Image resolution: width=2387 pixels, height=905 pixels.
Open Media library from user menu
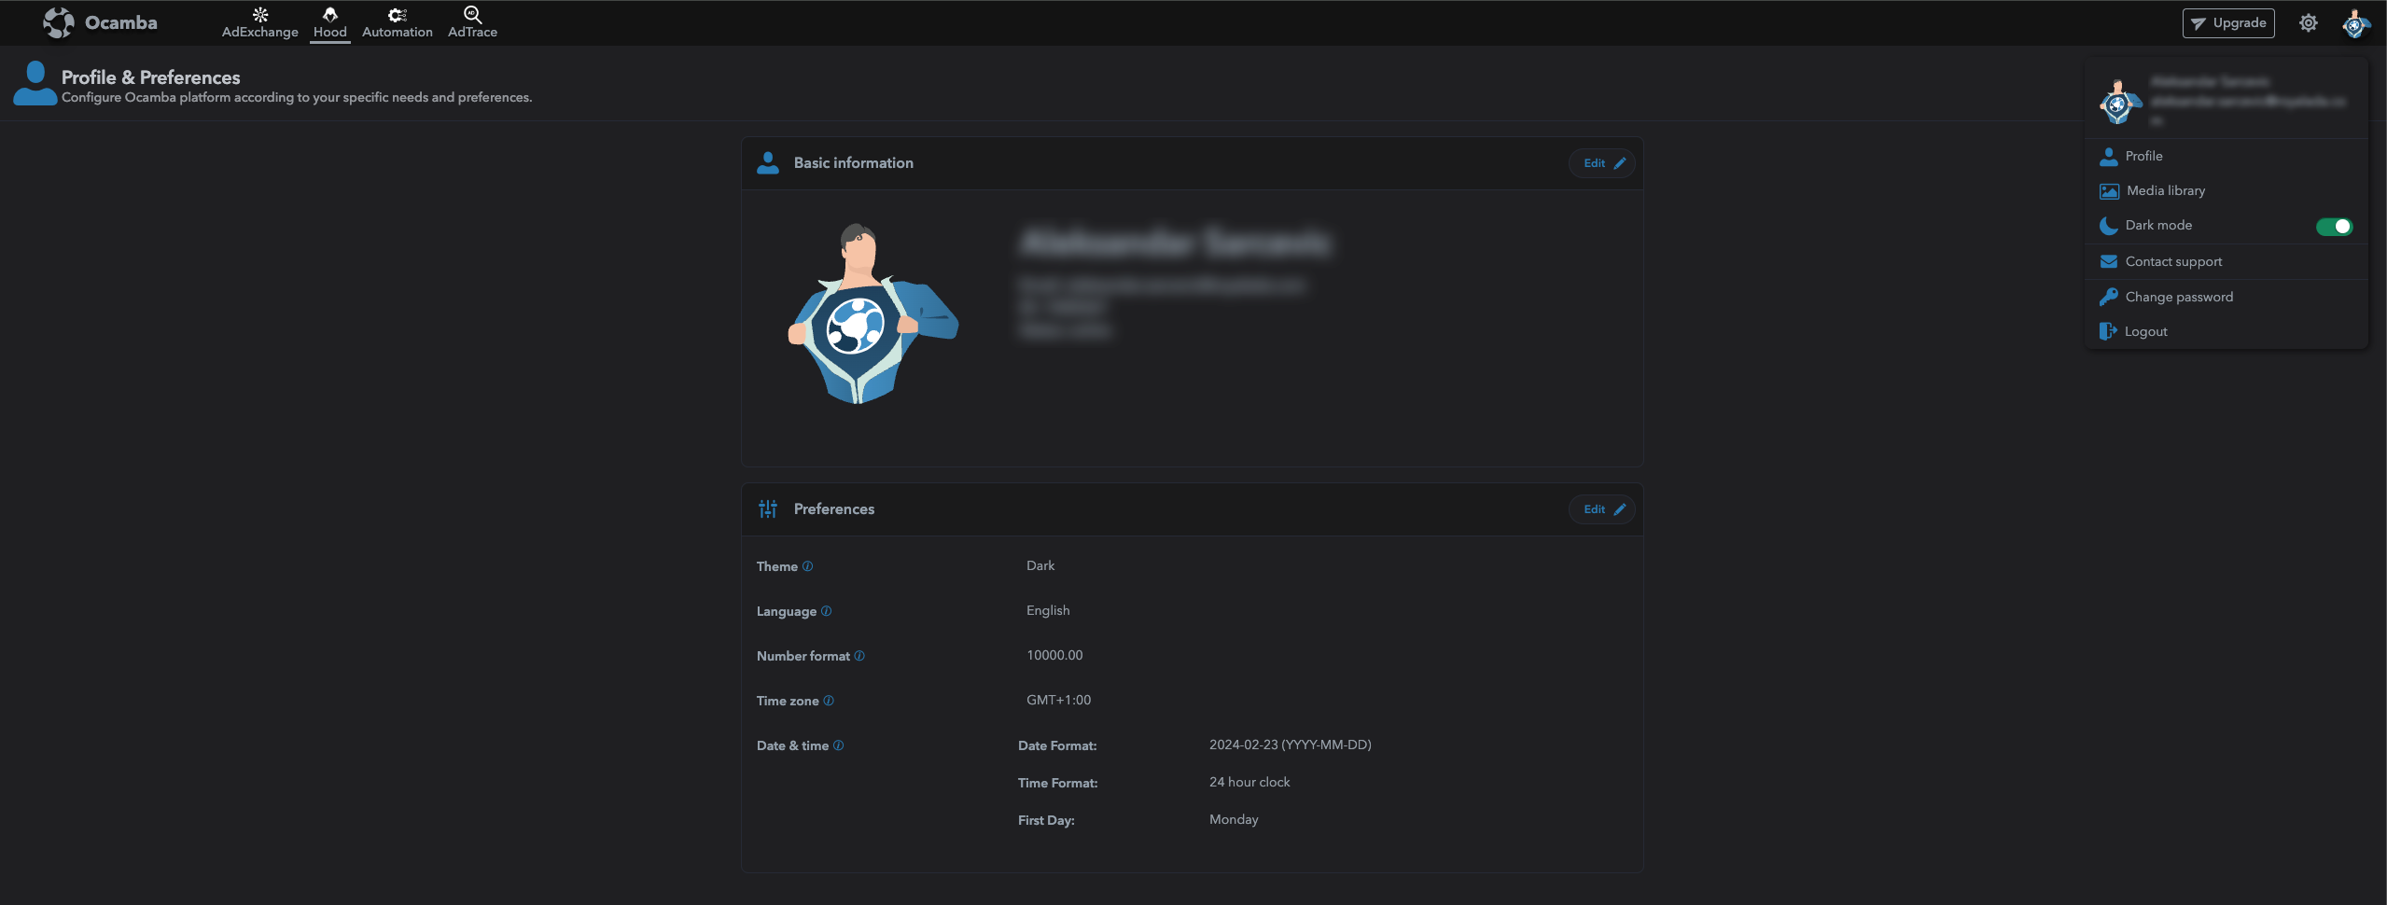pos(2165,190)
